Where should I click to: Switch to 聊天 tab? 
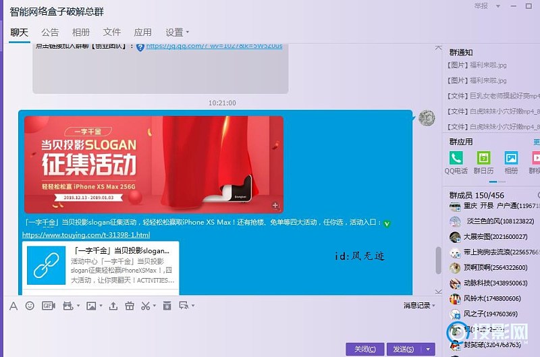20,32
